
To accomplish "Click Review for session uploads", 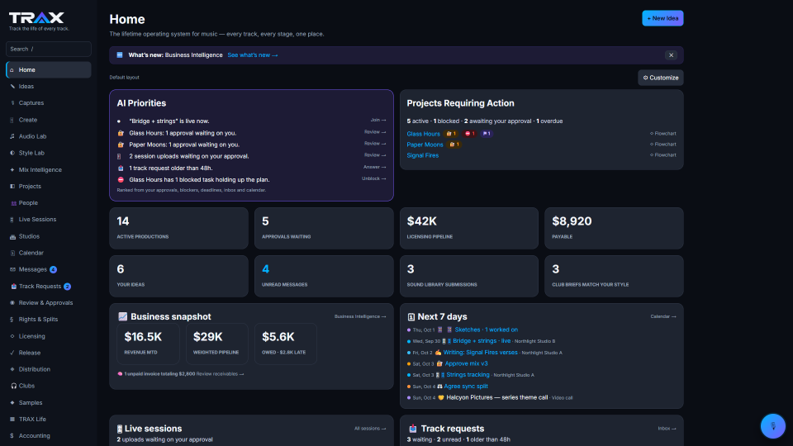I will (x=375, y=155).
